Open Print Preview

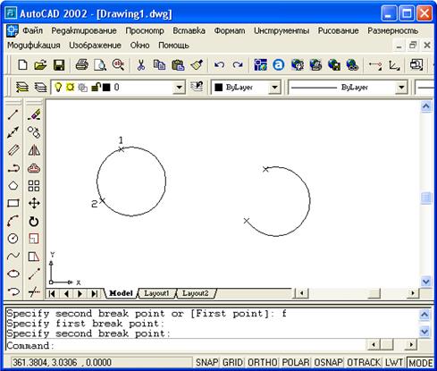[x=100, y=64]
